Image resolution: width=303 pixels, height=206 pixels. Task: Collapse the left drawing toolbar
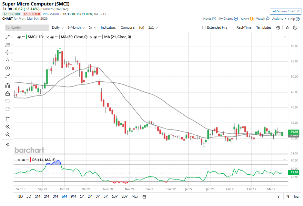click(x=7, y=145)
